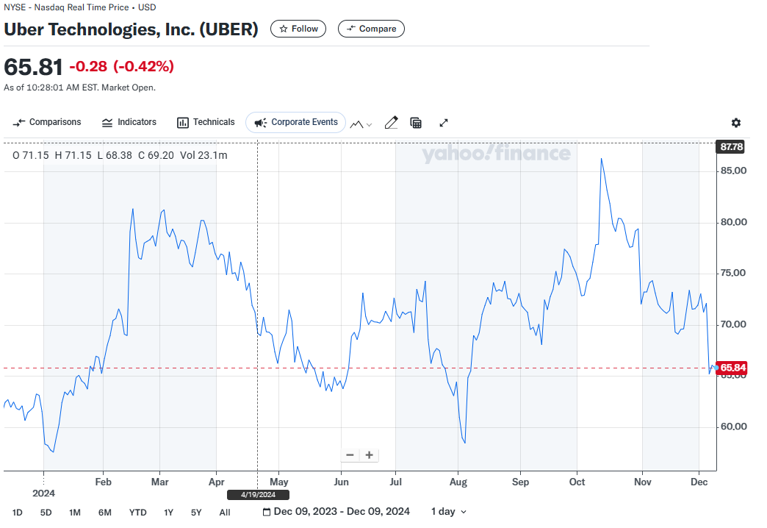The height and width of the screenshot is (528, 767).
Task: Zoom in chart with plus button
Action: pyautogui.click(x=370, y=455)
